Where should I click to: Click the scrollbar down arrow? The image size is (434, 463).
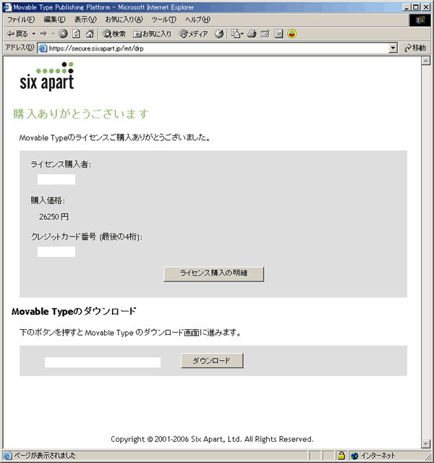pyautogui.click(x=426, y=443)
